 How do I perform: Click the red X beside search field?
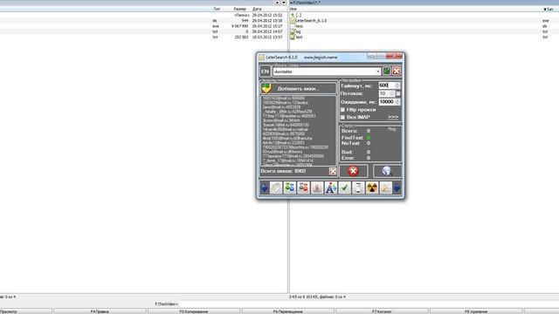pyautogui.click(x=397, y=72)
